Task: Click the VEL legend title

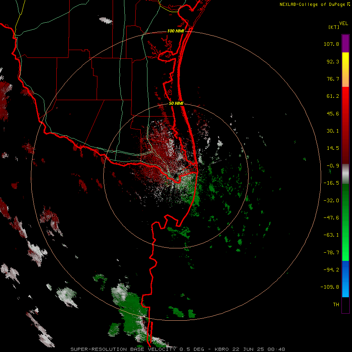Action: click(x=343, y=23)
